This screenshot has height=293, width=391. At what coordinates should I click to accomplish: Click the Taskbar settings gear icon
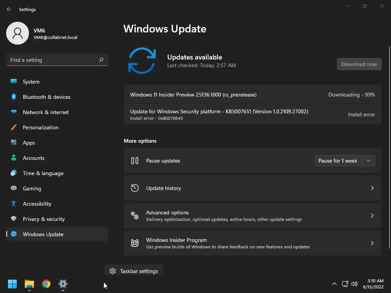pyautogui.click(x=113, y=271)
